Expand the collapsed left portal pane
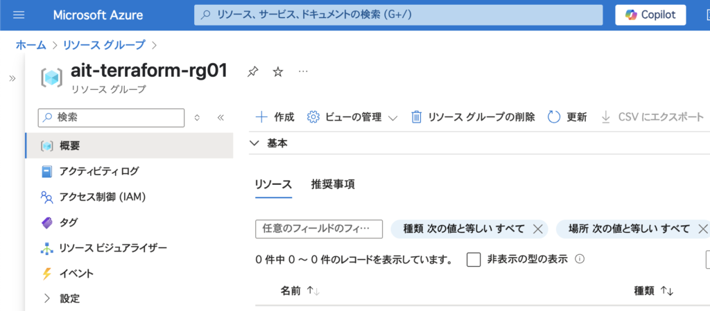710x311 pixels. [x=12, y=79]
